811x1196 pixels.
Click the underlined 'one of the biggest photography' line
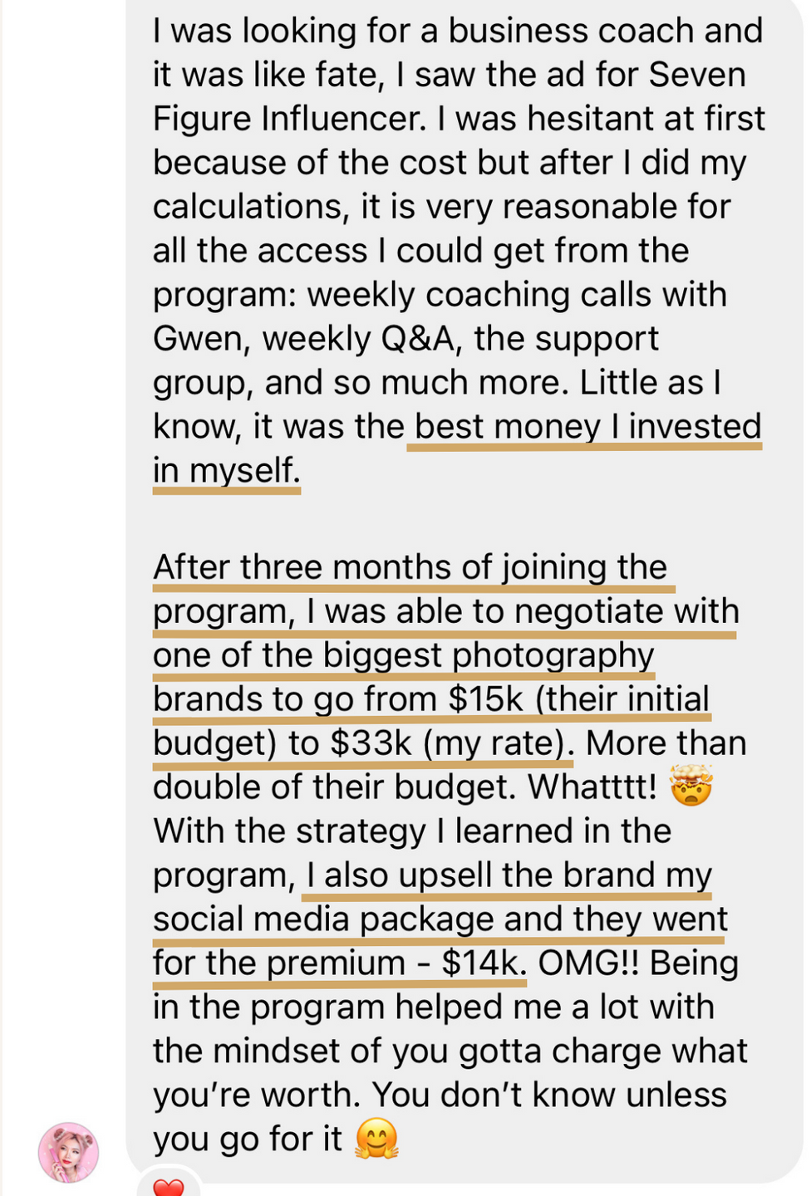pos(404,655)
